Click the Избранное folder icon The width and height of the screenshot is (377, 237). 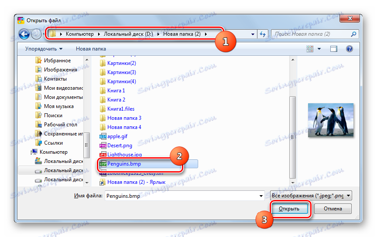click(x=38, y=60)
